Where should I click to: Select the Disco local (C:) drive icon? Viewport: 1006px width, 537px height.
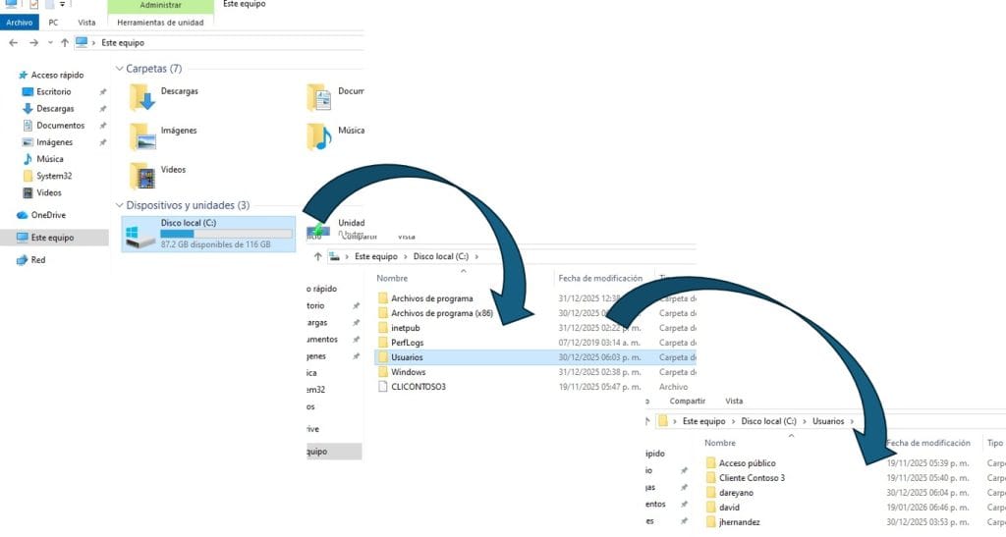[x=140, y=235]
